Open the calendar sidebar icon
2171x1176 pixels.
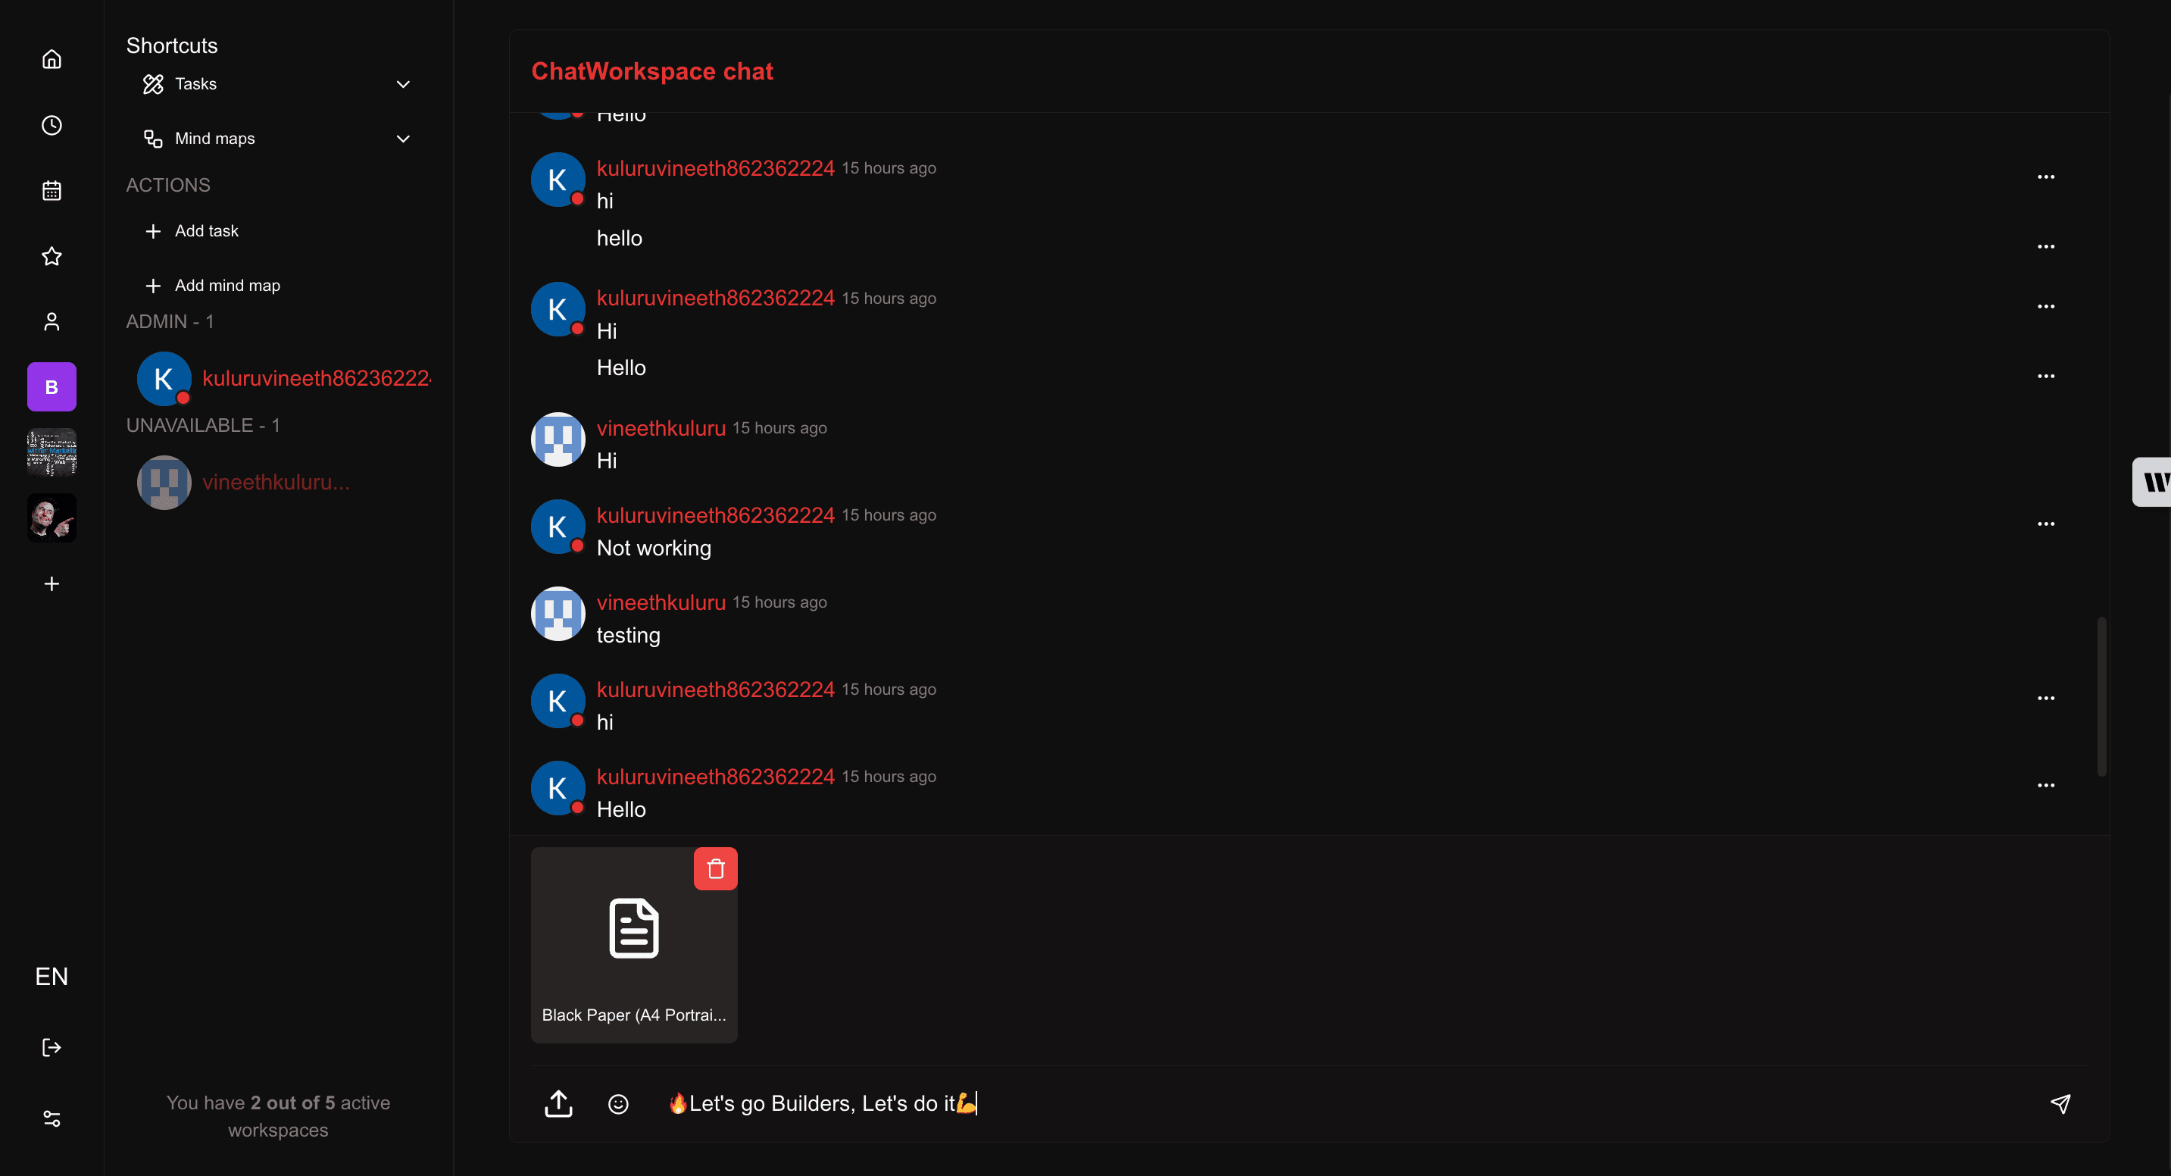click(52, 190)
